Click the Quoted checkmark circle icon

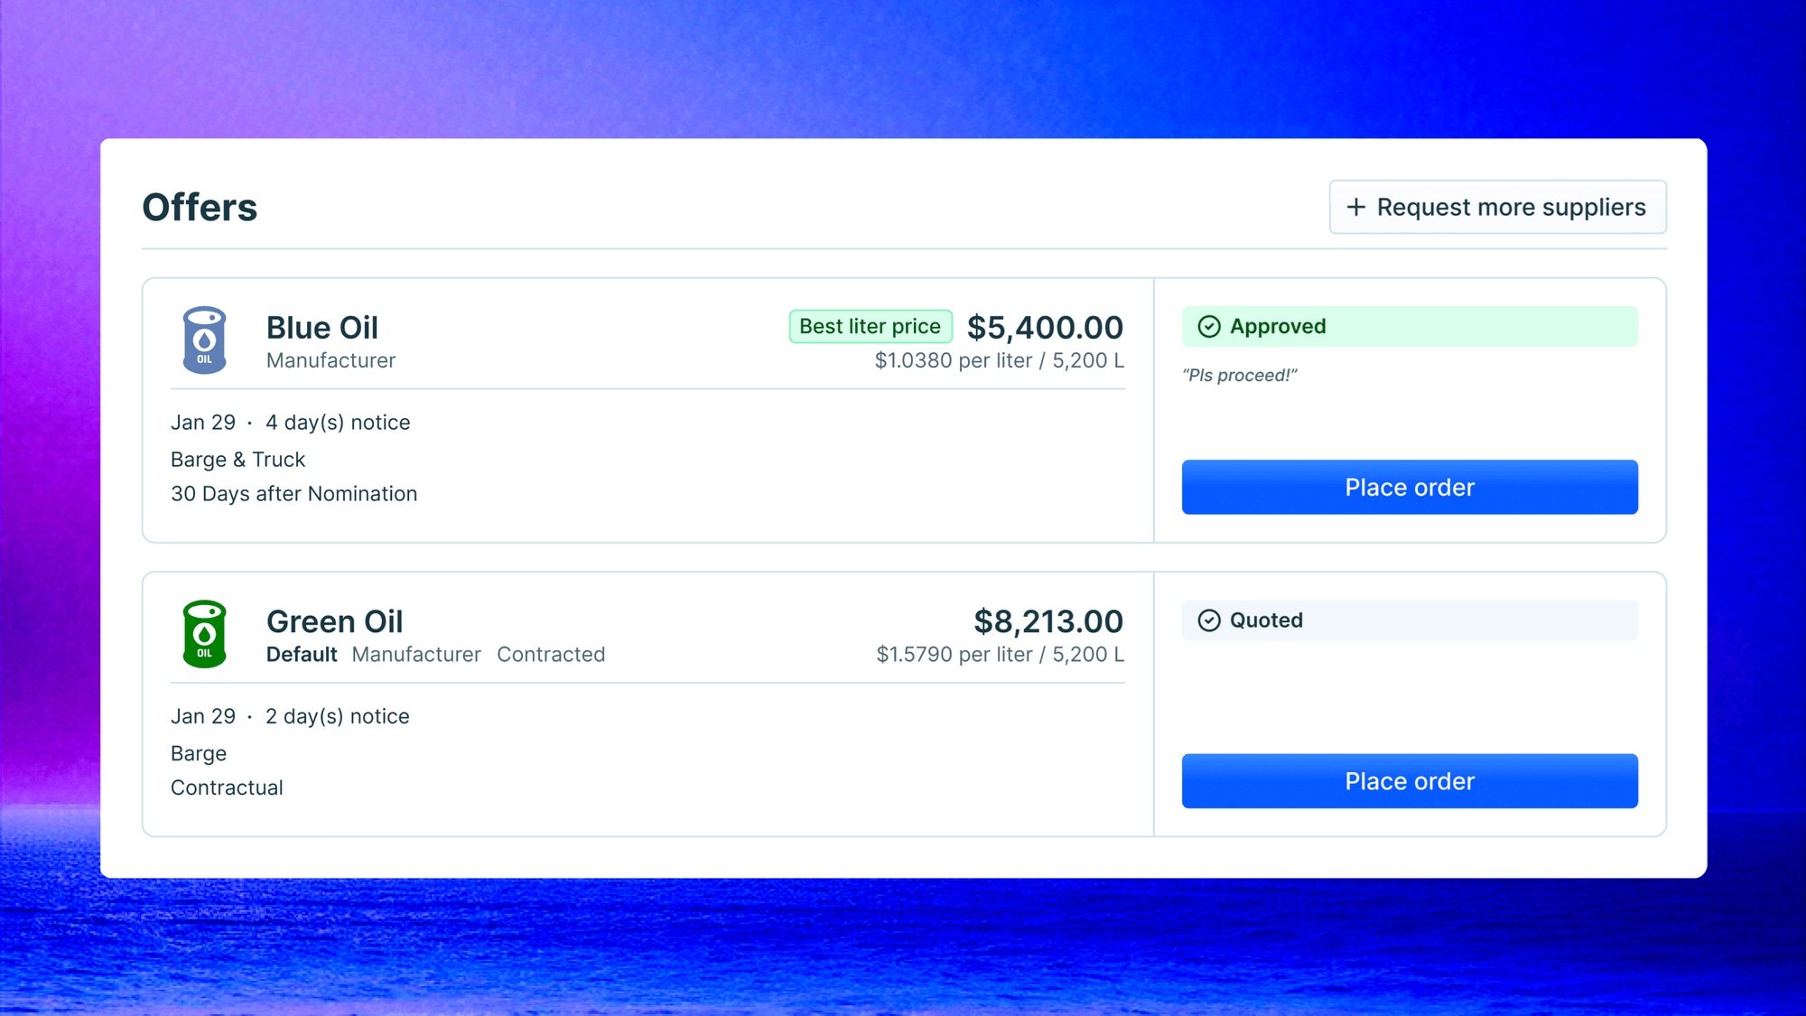1208,620
